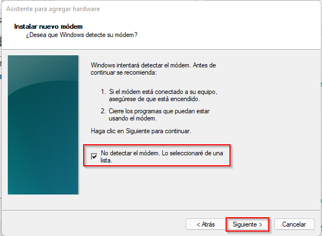Click the number '2.' list marker
The width and height of the screenshot is (322, 236).
coord(103,111)
